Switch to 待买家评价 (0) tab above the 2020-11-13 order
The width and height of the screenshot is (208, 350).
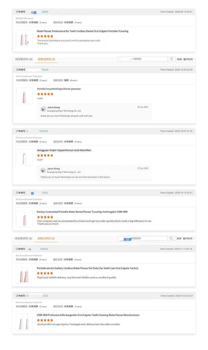[24, 238]
